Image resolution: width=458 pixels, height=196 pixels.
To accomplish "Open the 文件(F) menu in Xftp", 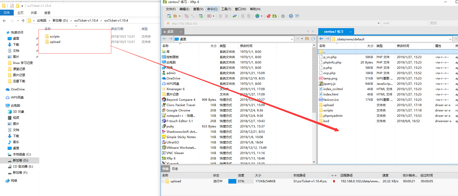I will [171, 9].
